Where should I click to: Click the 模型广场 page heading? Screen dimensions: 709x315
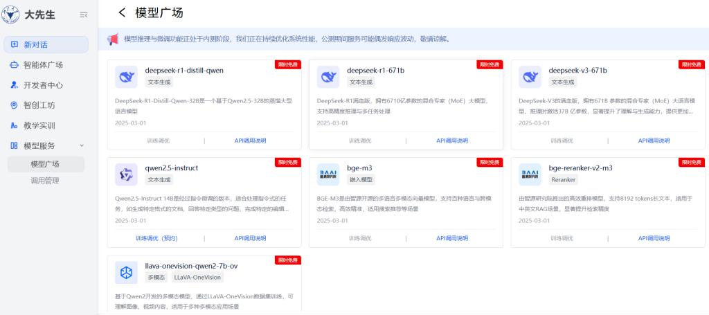tap(159, 12)
